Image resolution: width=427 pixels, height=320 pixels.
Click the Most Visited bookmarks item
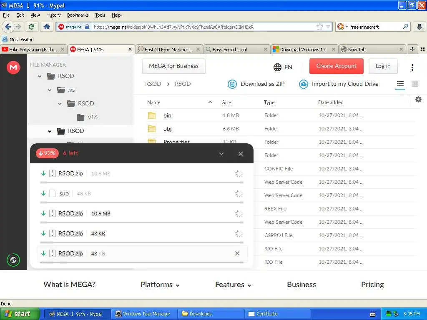(x=18, y=40)
